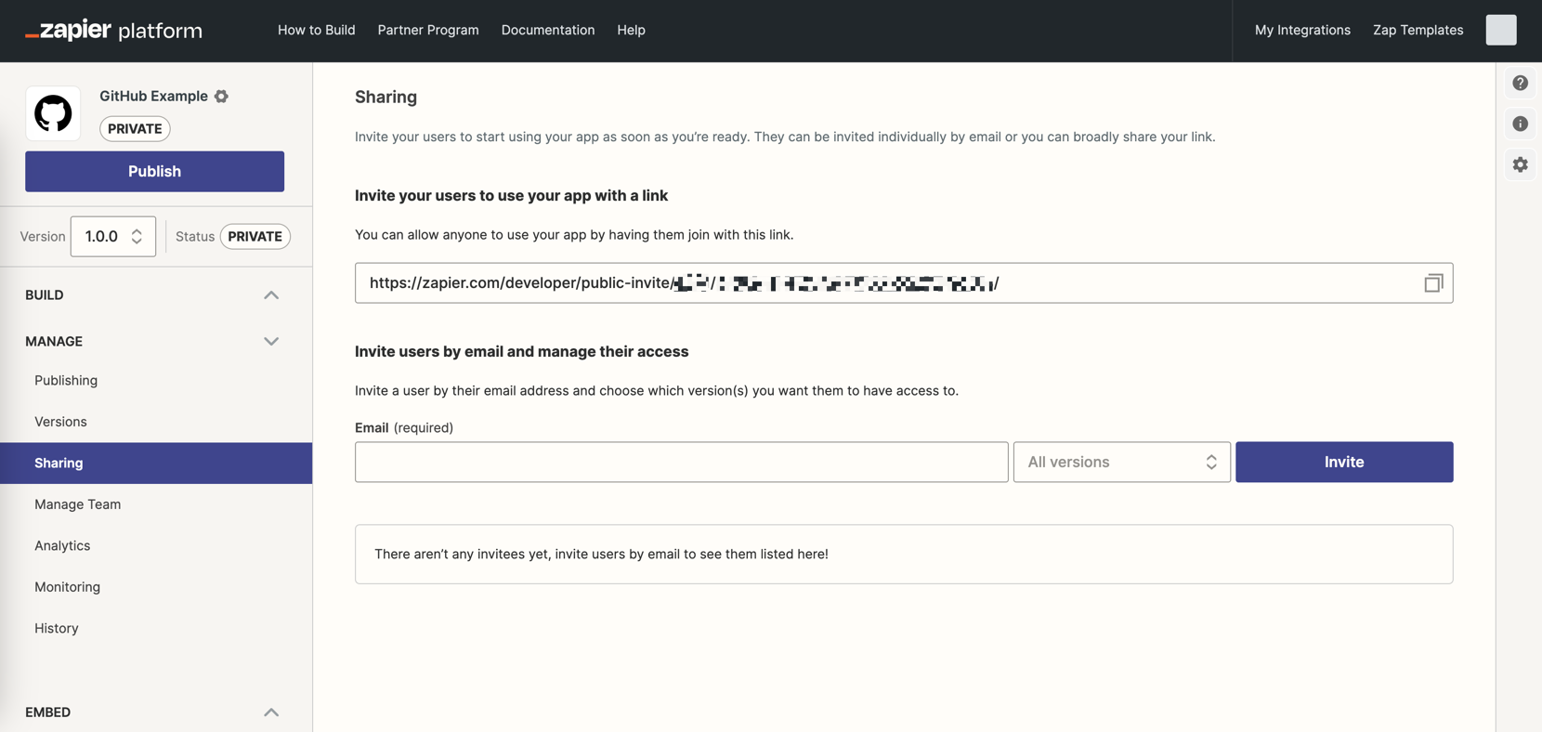The image size is (1542, 732).
Task: Go to Monitoring in the sidebar
Action: click(x=67, y=587)
